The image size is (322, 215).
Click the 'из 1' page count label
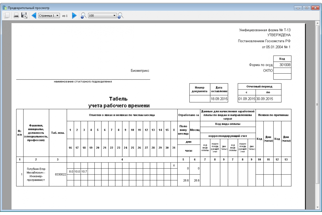tap(65, 16)
